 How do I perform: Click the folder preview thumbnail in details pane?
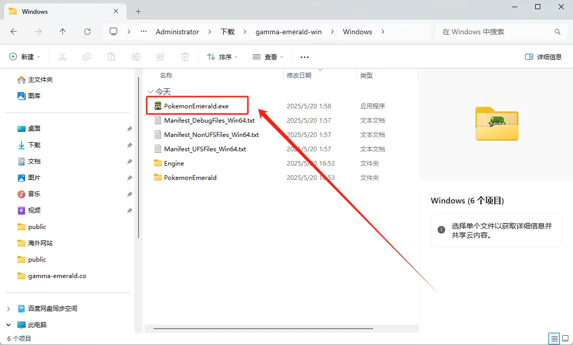click(x=497, y=124)
